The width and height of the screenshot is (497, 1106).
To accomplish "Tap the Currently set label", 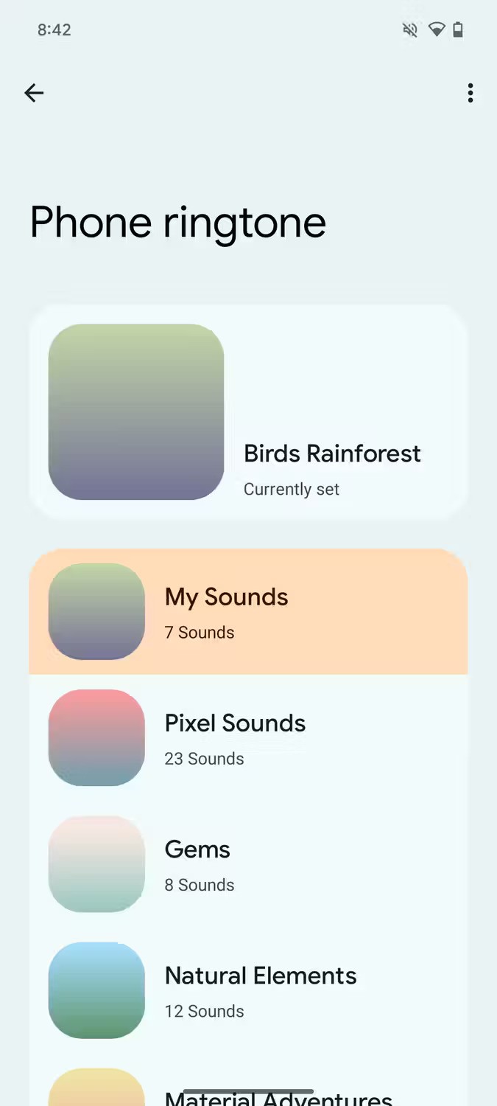I will 292,490.
